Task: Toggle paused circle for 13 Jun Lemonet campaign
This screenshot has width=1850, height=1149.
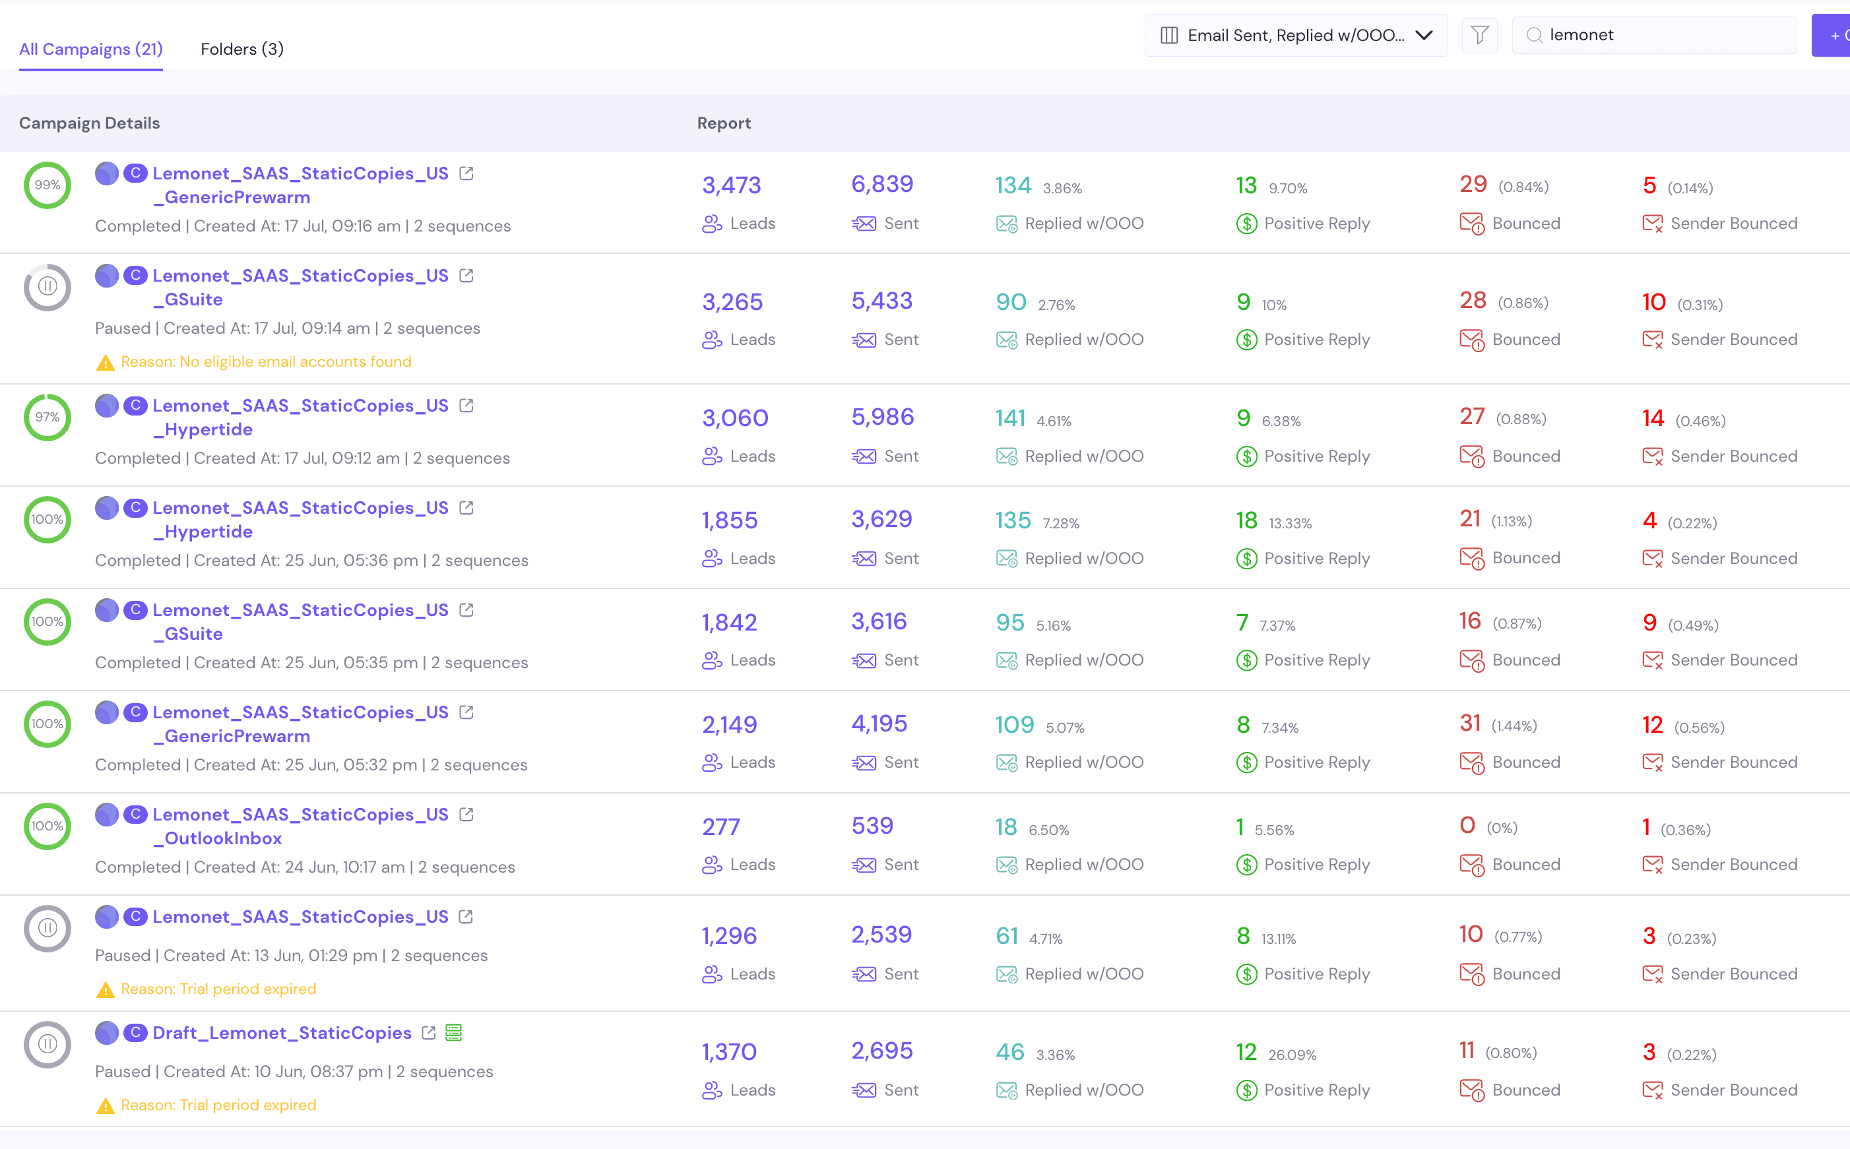Action: 47,928
